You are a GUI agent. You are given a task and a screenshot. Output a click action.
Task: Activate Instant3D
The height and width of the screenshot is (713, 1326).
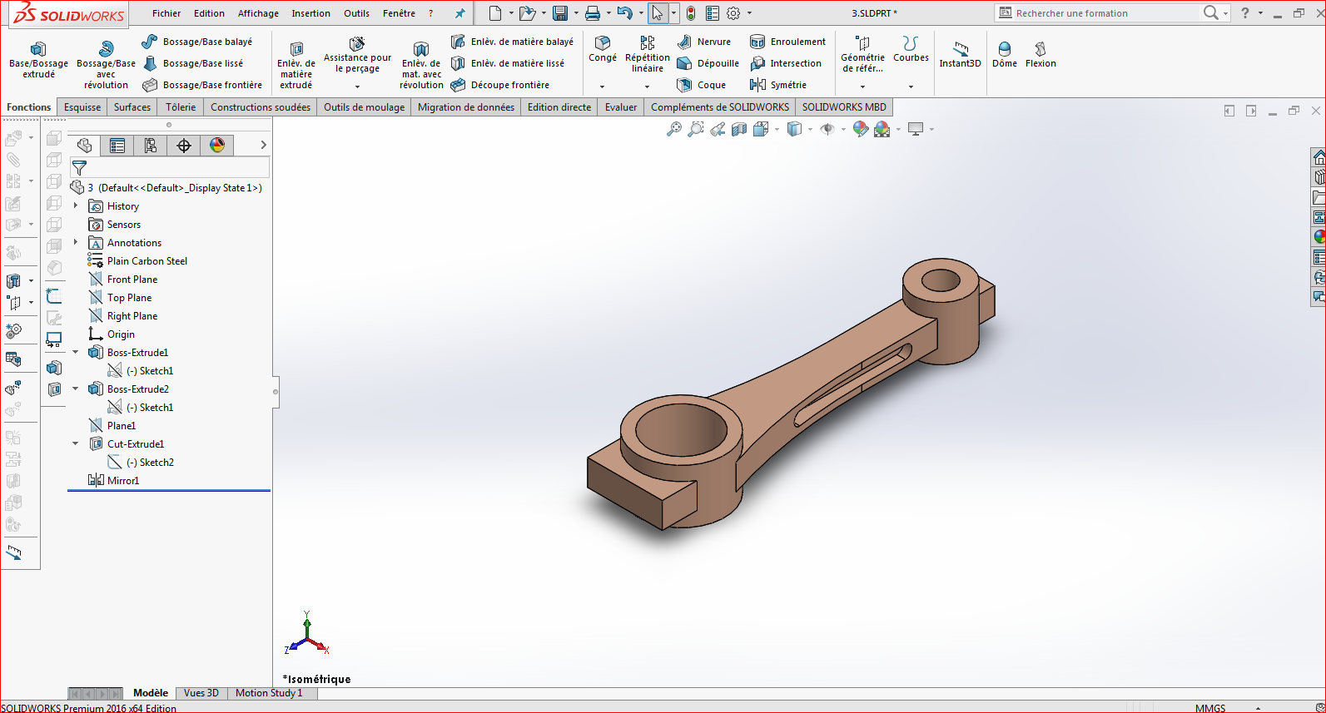960,55
